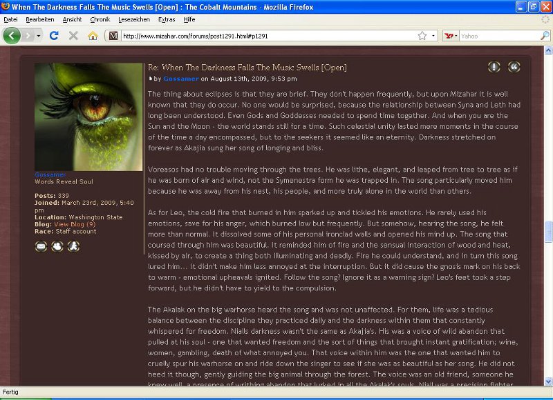This screenshot has height=400, width=553.
Task: Open the address bar history dropdown
Action: (x=433, y=36)
